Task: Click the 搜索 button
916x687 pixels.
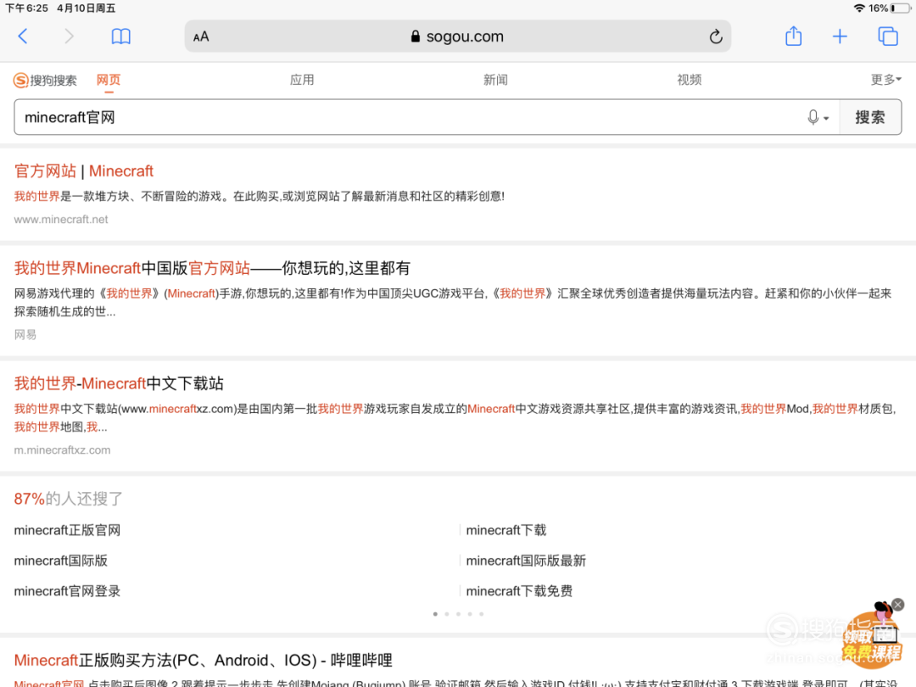Action: pos(870,117)
